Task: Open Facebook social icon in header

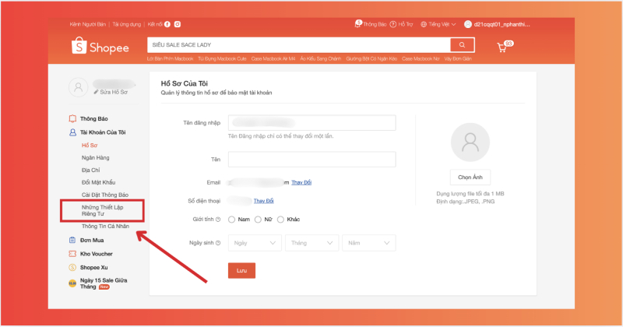Action: coord(167,25)
